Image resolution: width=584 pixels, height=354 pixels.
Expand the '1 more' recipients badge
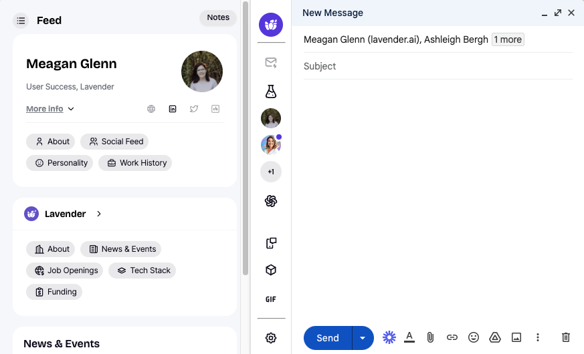(x=508, y=39)
